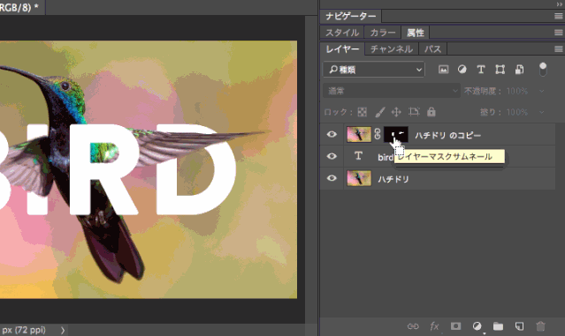565x336 pixels.
Task: Create a new layer icon
Action: pyautogui.click(x=519, y=326)
